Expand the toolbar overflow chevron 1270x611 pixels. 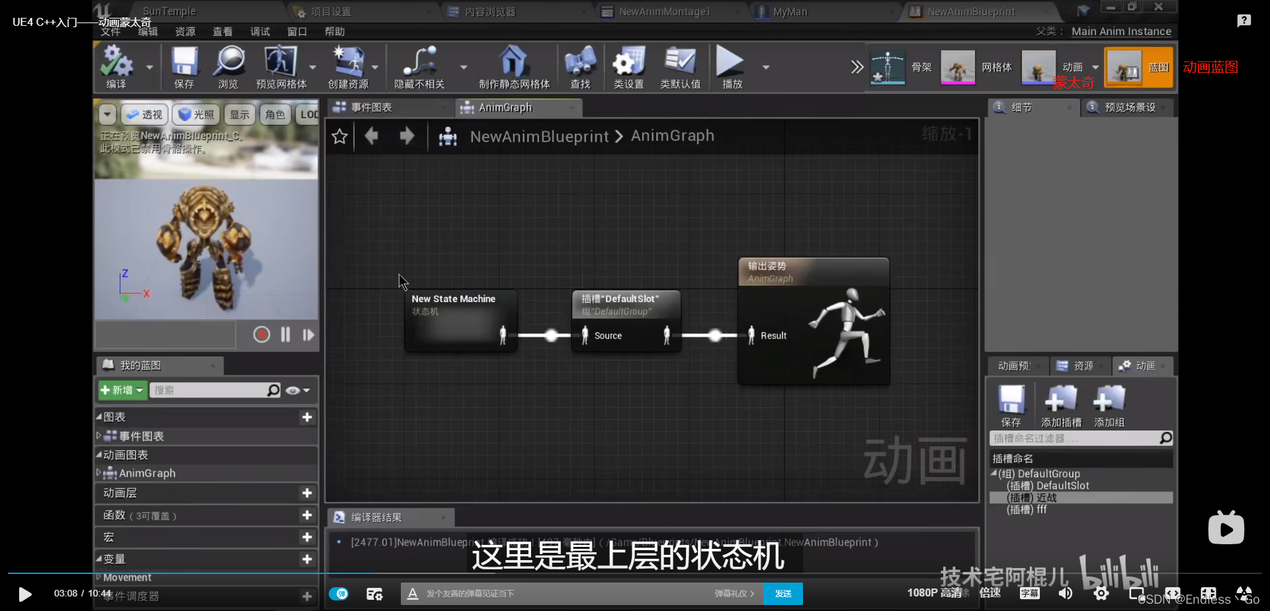point(857,67)
